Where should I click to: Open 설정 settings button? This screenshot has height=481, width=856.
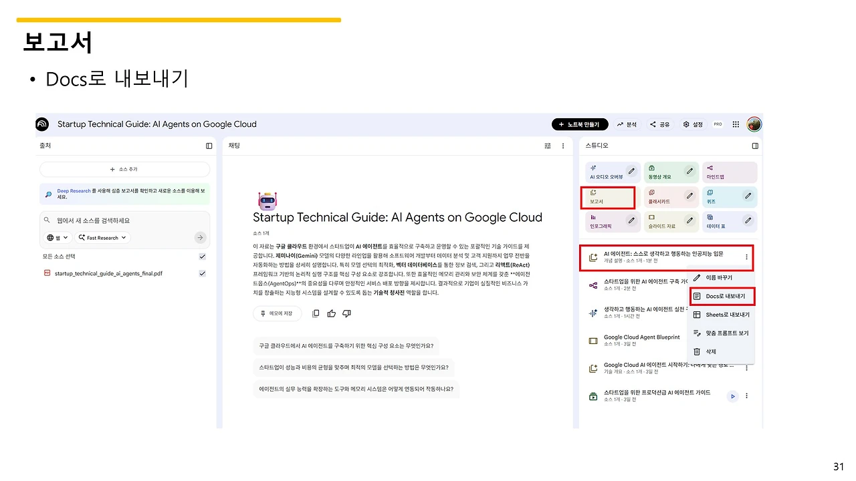pos(693,124)
